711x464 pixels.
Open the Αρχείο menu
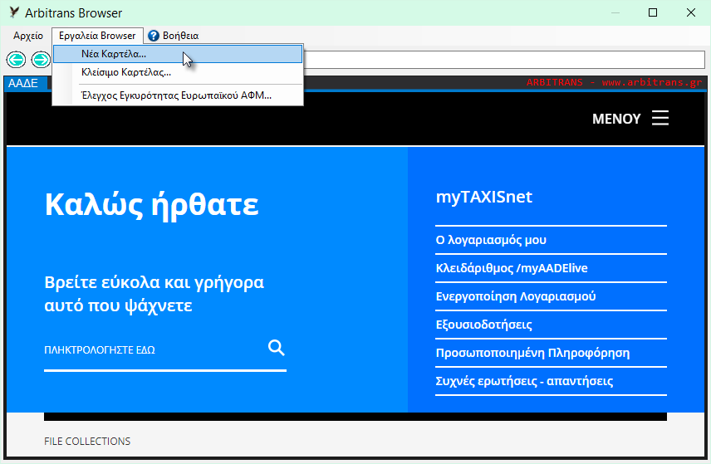[28, 36]
